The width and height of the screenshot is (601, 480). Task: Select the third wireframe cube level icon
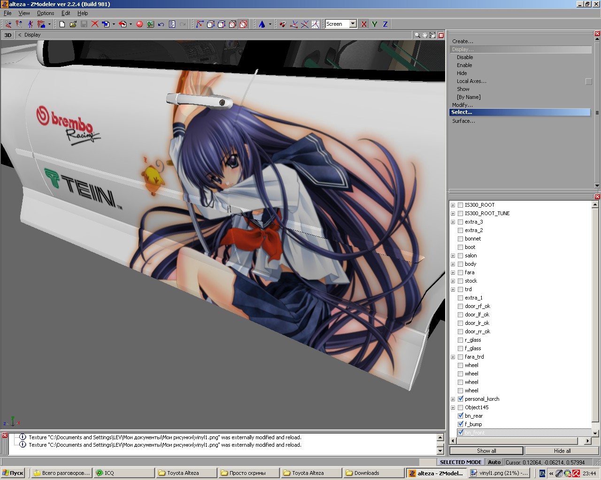coord(222,24)
